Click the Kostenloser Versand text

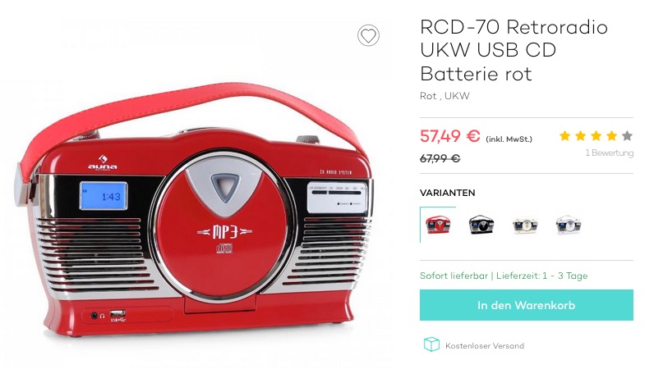[x=485, y=346]
